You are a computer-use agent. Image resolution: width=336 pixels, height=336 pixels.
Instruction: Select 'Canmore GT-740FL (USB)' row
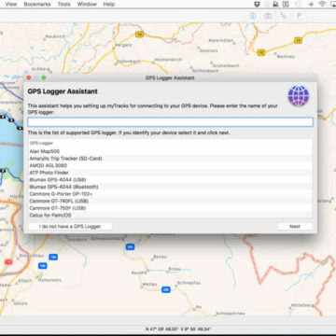pyautogui.click(x=170, y=201)
